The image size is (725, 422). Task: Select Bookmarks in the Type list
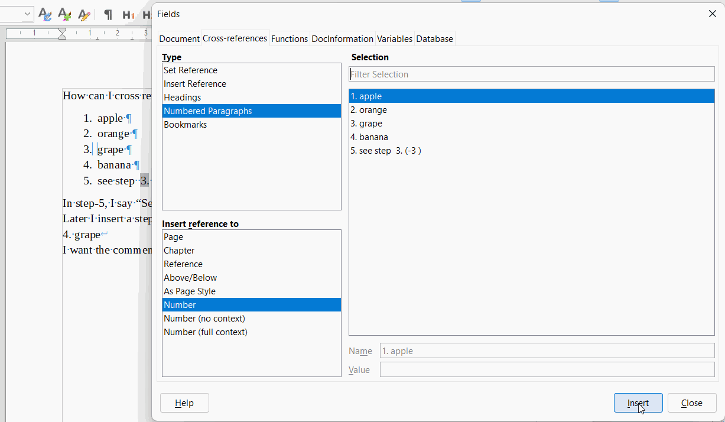tap(185, 125)
